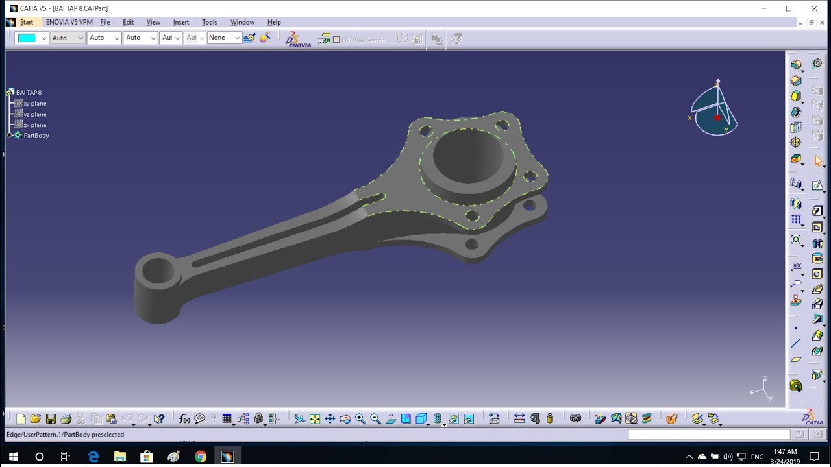Viewport: 831px width, 467px height.
Task: Open File Explorer from taskbar
Action: pos(119,457)
